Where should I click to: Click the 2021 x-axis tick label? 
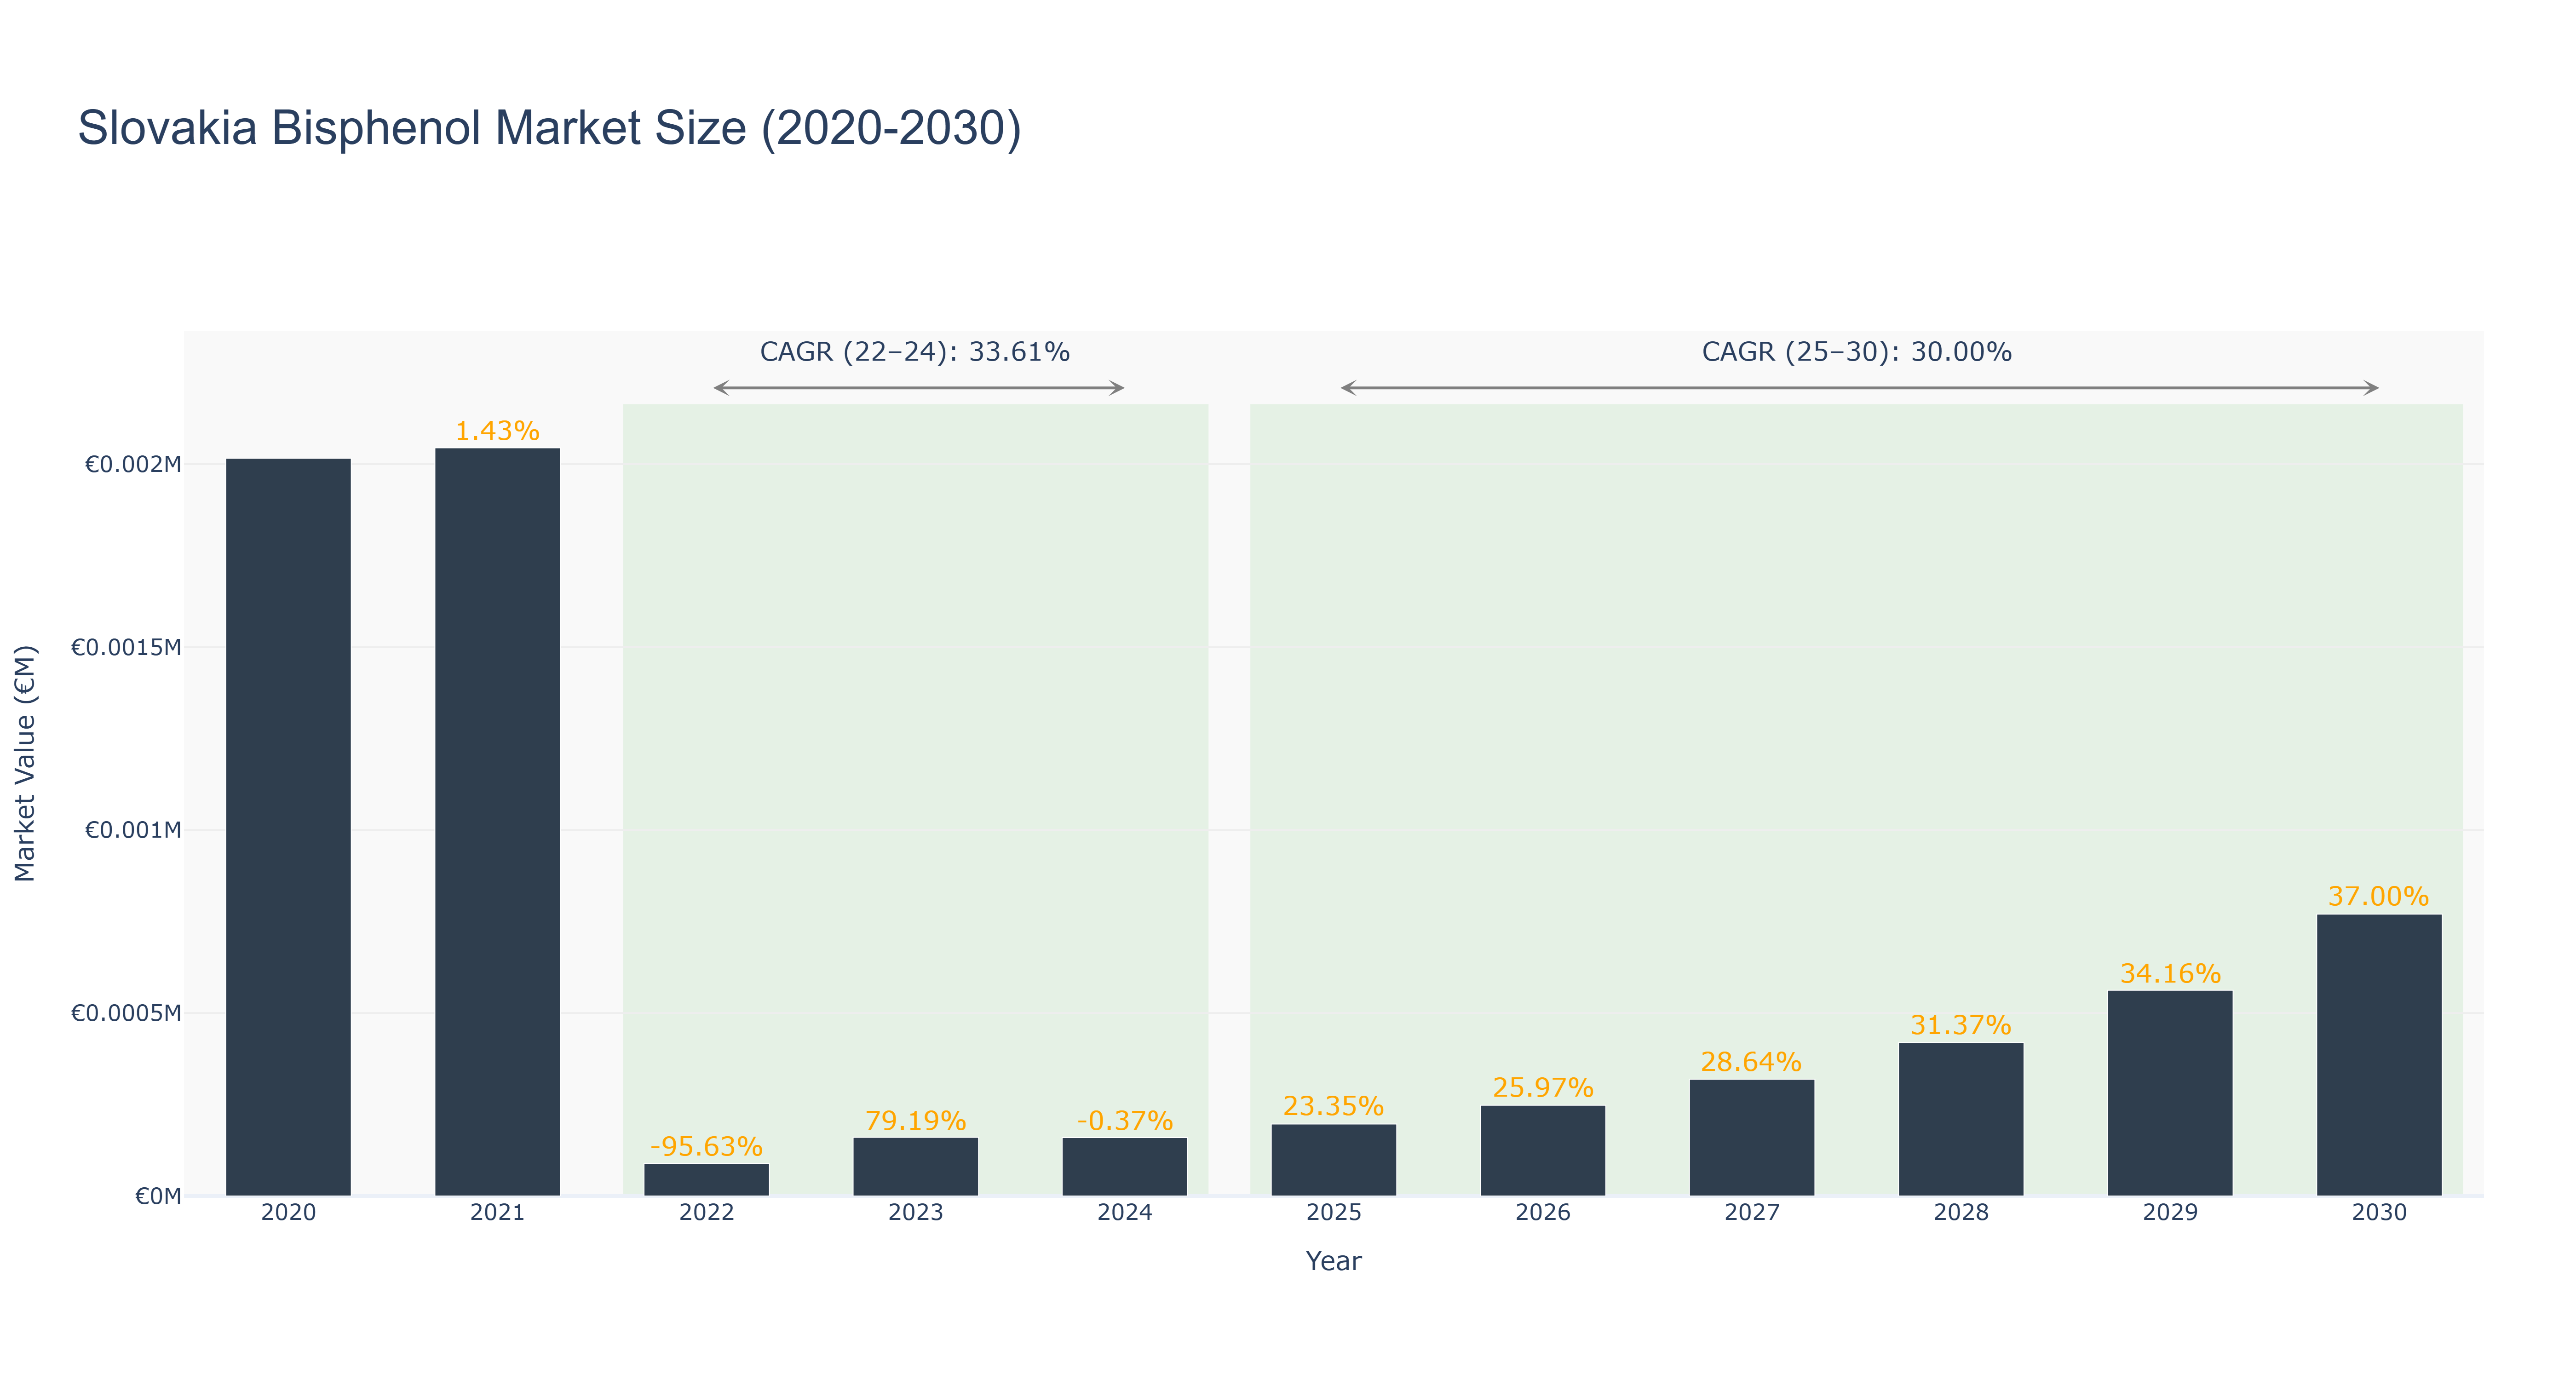(x=497, y=1212)
